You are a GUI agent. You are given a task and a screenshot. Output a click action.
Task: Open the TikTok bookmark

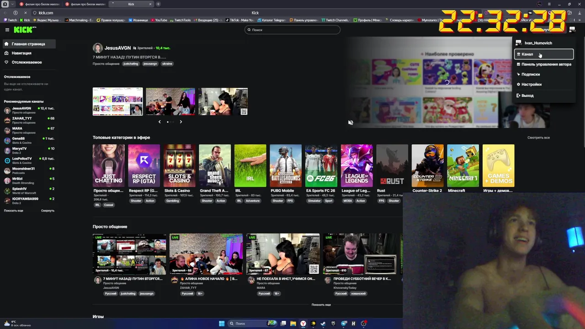[239, 20]
